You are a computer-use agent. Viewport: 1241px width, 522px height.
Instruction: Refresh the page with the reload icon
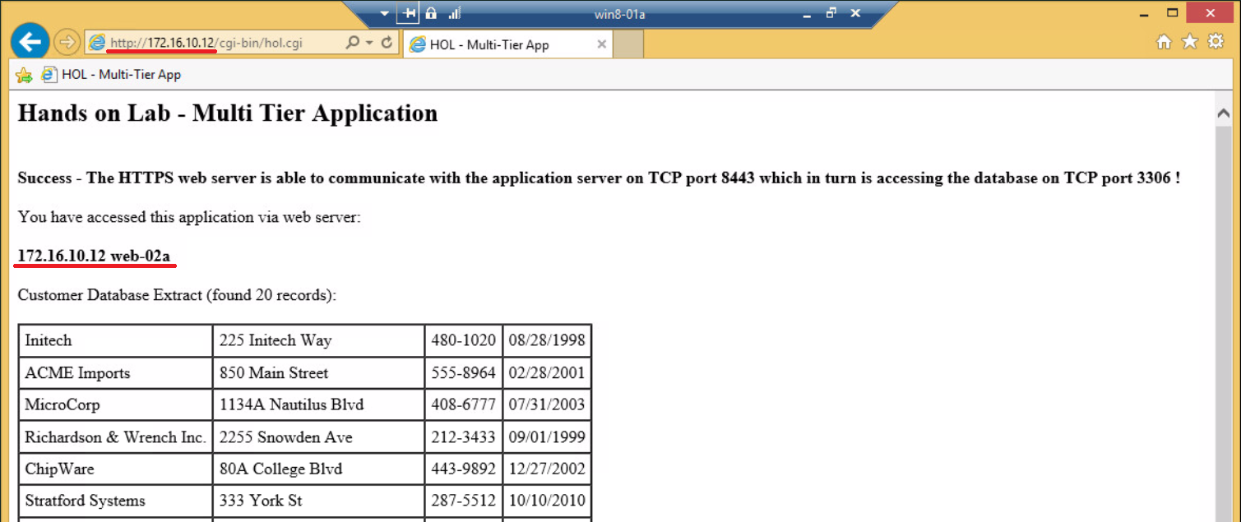tap(387, 43)
